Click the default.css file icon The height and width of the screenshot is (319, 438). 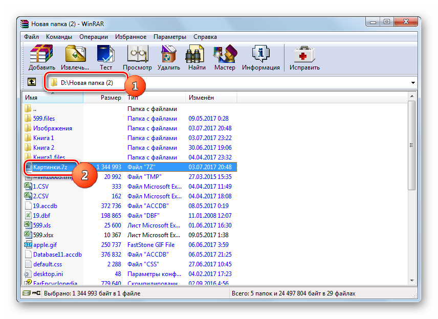tap(28, 264)
